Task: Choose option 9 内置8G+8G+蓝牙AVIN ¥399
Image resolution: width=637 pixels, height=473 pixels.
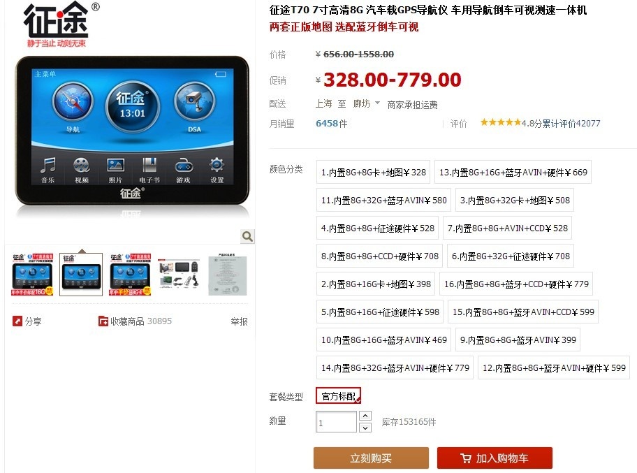Action: coord(518,340)
